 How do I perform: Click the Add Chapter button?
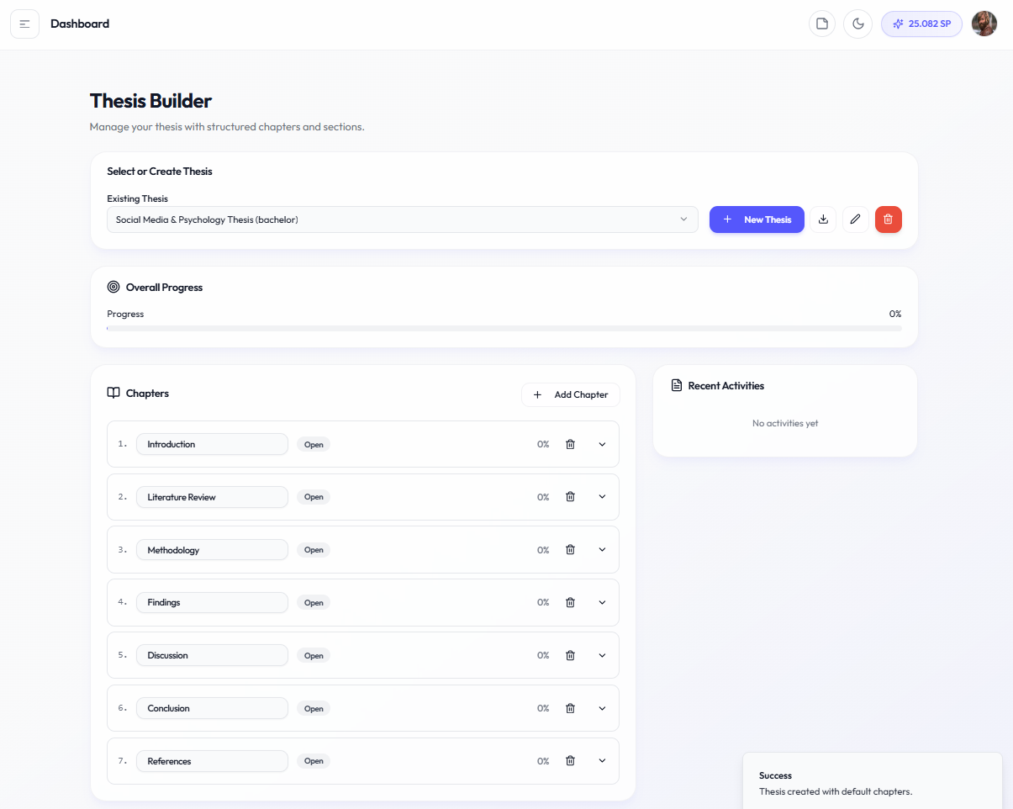tap(571, 394)
